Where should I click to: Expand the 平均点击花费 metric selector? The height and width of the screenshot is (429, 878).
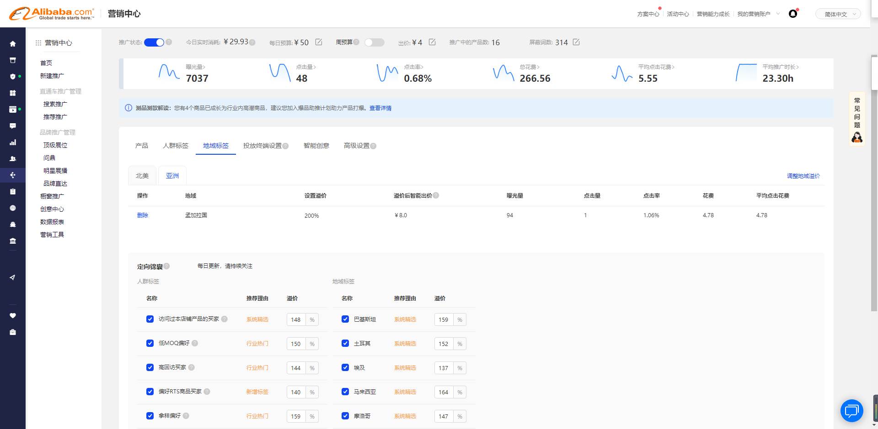(x=656, y=67)
